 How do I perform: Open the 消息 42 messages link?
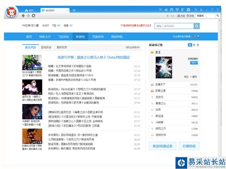pos(68,26)
